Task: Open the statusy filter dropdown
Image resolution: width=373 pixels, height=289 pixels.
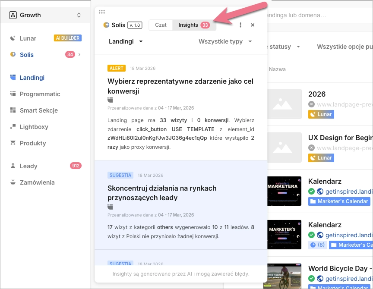Action: pos(284,47)
